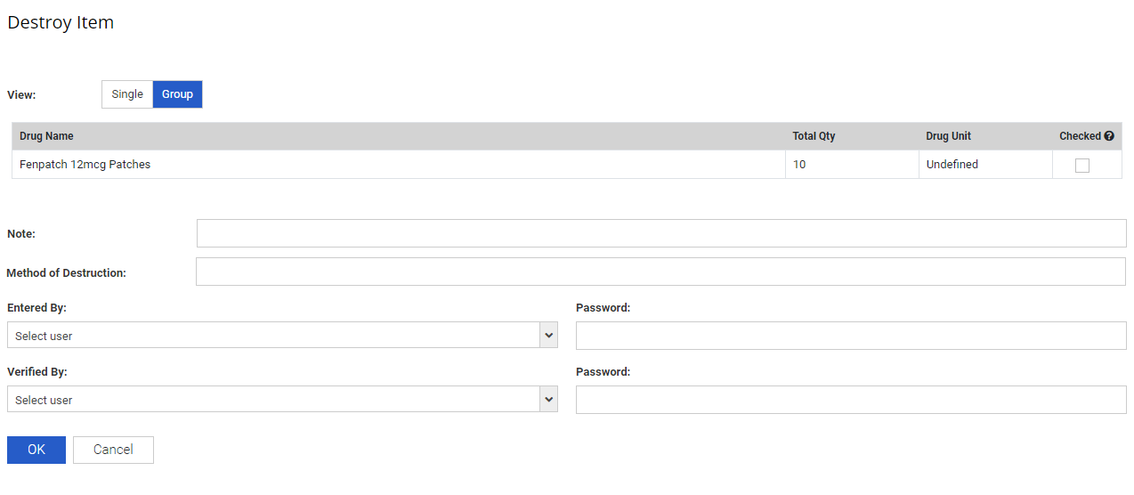Click the Undefined drug unit cell
Viewport: 1134px width, 495px height.
click(952, 165)
